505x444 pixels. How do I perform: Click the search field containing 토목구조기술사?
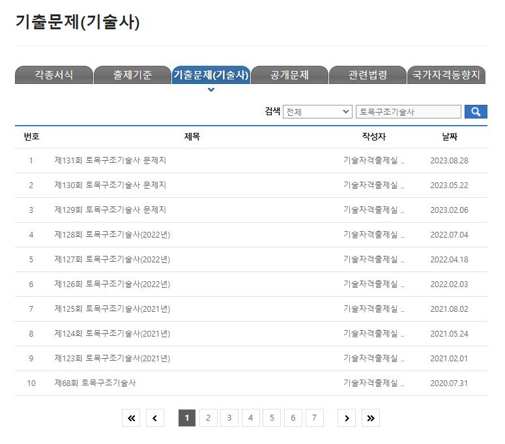(409, 111)
